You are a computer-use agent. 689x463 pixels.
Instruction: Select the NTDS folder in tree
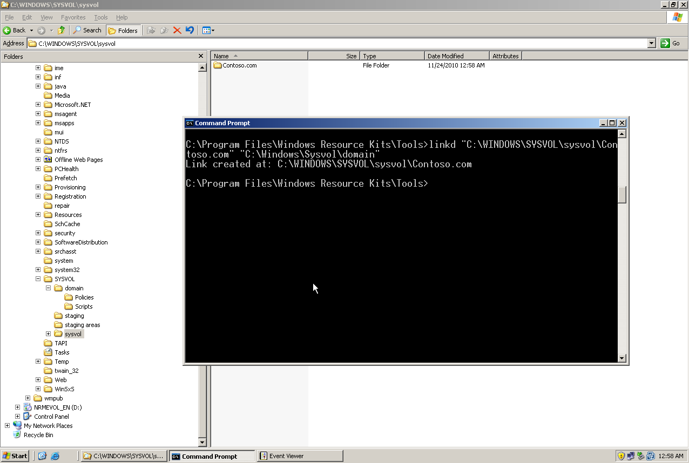pyautogui.click(x=57, y=141)
